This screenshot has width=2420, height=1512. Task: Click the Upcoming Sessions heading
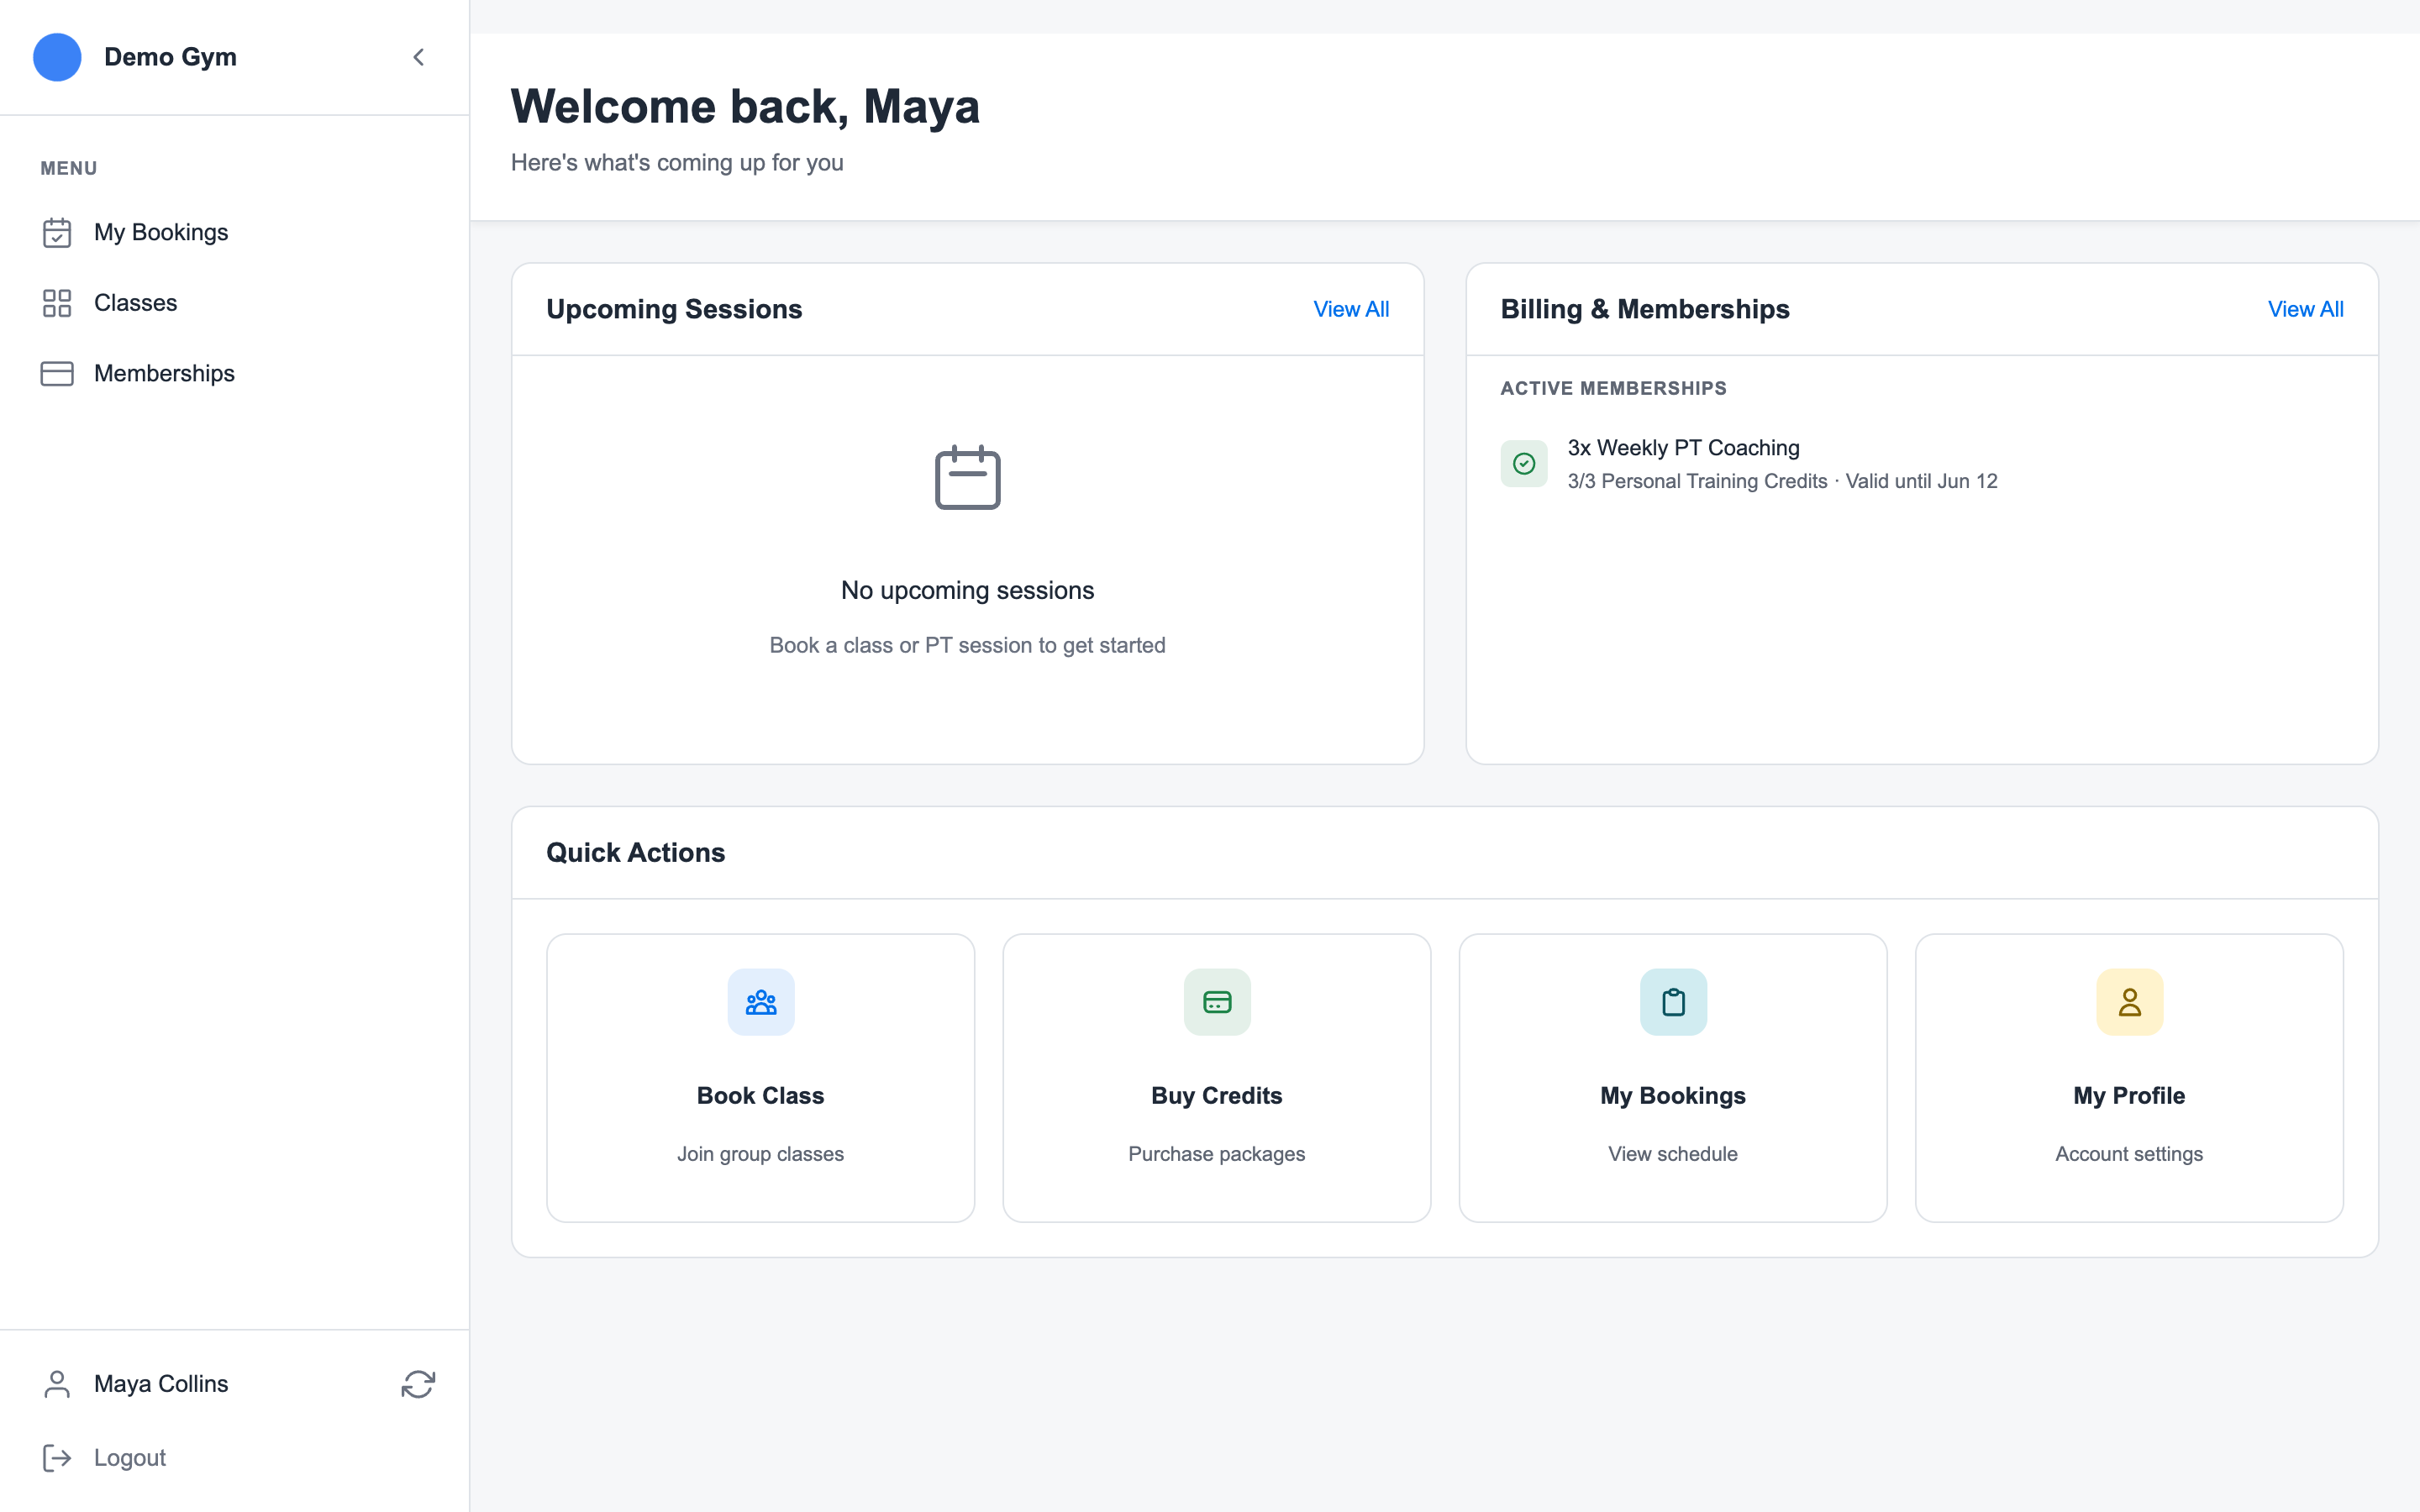tap(674, 309)
